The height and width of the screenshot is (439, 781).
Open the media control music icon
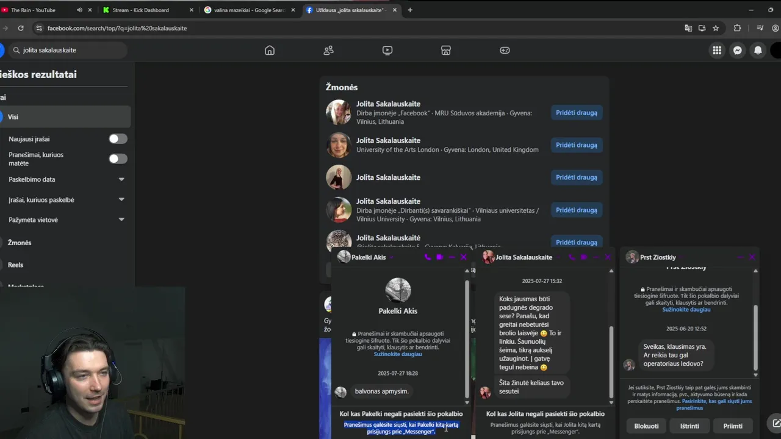[760, 28]
